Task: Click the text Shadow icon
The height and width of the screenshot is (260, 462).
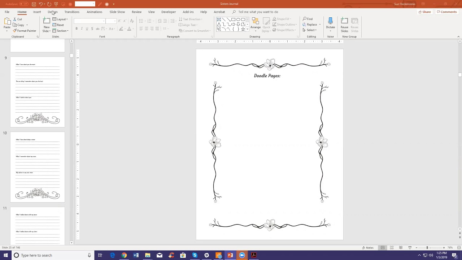Action: 92,29
